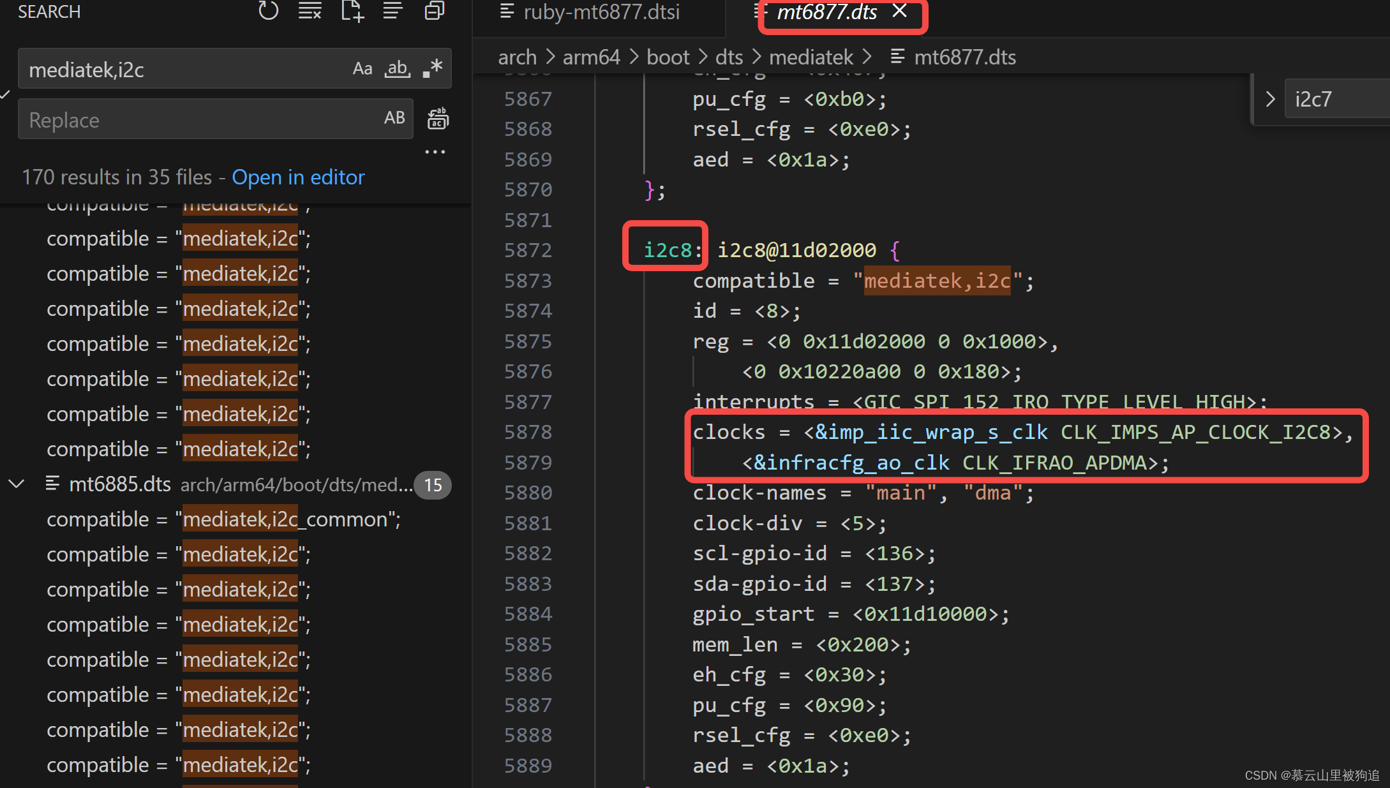Screen dimensions: 1390x788
Task: Toggle search details ellipsis
Action: (x=435, y=152)
